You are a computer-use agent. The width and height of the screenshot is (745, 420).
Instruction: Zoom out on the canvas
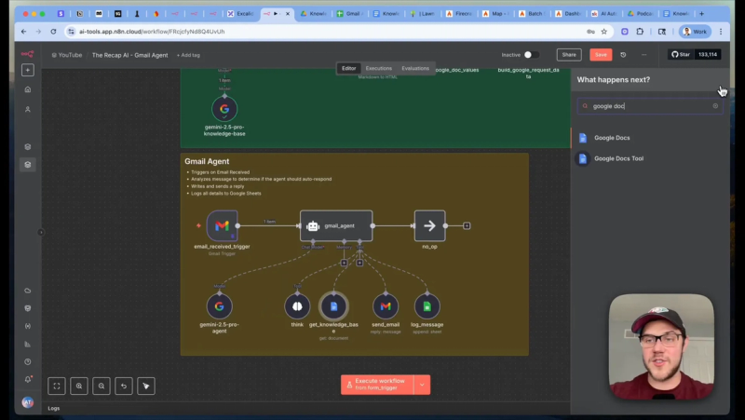[x=102, y=386]
